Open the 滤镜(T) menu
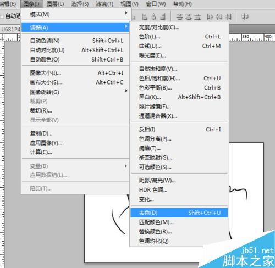The width and height of the screenshot is (275, 268). pyautogui.click(x=105, y=4)
